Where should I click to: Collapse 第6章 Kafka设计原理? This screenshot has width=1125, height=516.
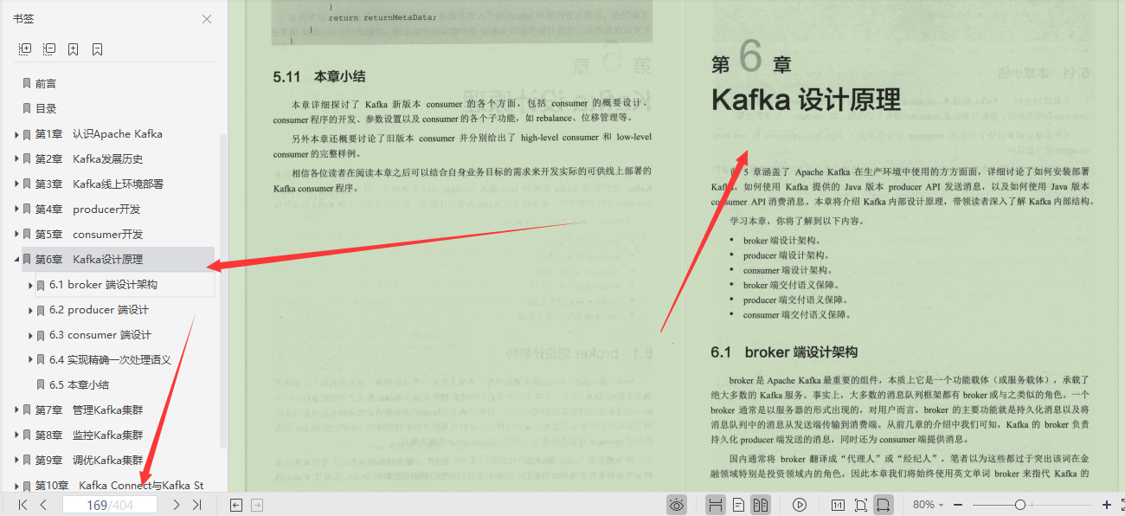coord(16,260)
